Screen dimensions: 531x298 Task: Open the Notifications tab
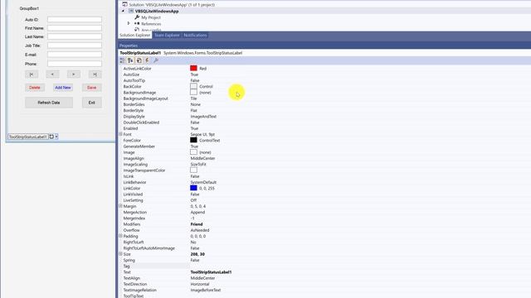[195, 35]
